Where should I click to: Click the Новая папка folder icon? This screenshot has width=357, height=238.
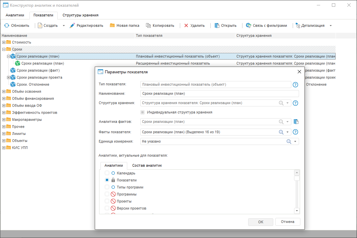112,25
